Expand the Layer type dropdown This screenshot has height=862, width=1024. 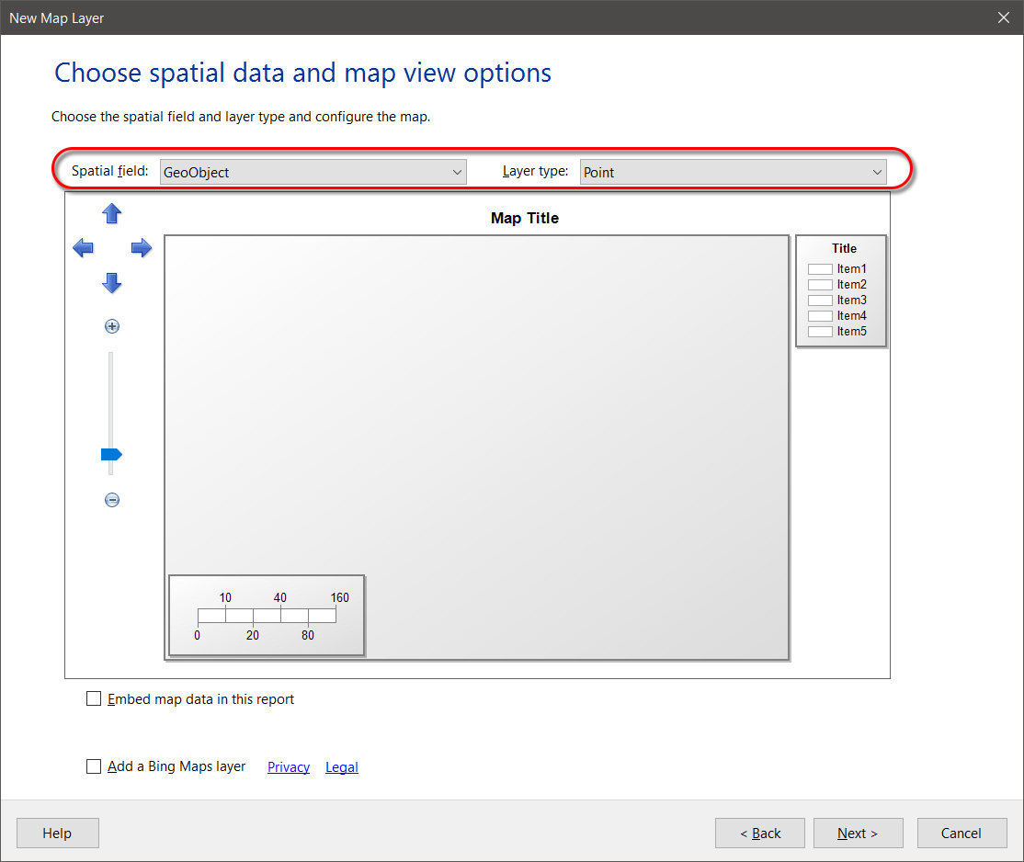733,172
